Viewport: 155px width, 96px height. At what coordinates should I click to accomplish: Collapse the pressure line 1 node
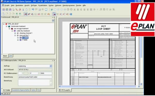tap(15, 35)
